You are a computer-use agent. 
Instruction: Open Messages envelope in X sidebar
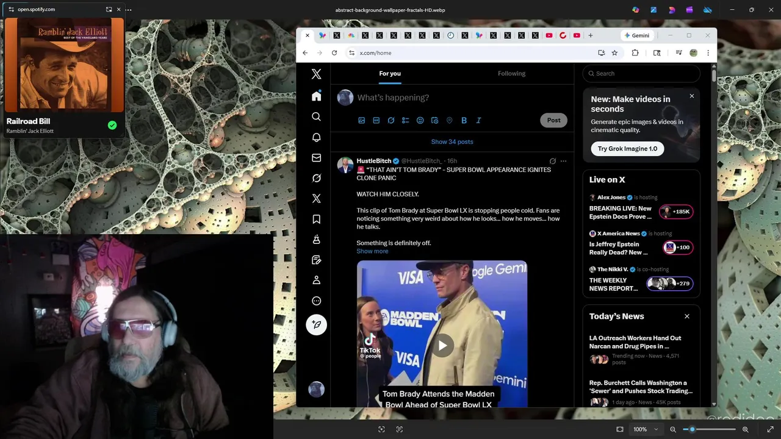pyautogui.click(x=316, y=158)
